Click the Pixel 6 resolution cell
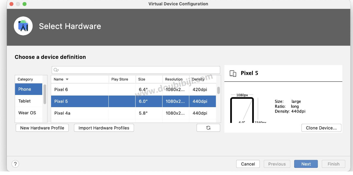353x175 pixels. click(x=176, y=90)
